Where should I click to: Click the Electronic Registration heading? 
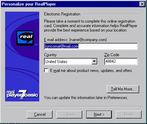coord(62,14)
